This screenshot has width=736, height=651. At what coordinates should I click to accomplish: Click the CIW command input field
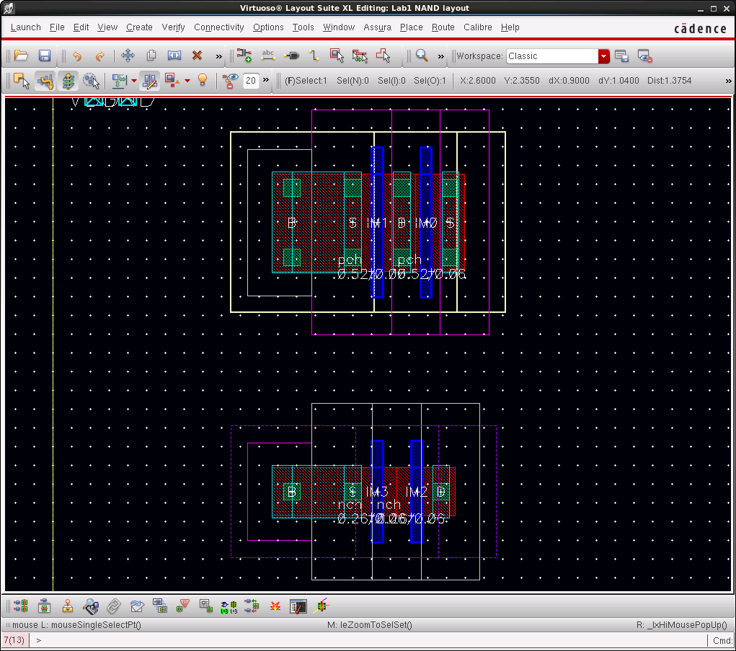(368, 640)
